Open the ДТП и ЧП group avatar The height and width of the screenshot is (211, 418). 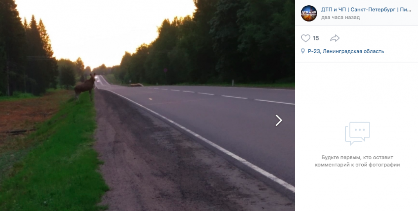click(309, 13)
